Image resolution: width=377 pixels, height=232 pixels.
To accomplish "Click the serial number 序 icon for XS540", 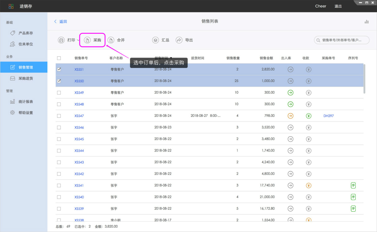I will pos(353,197).
